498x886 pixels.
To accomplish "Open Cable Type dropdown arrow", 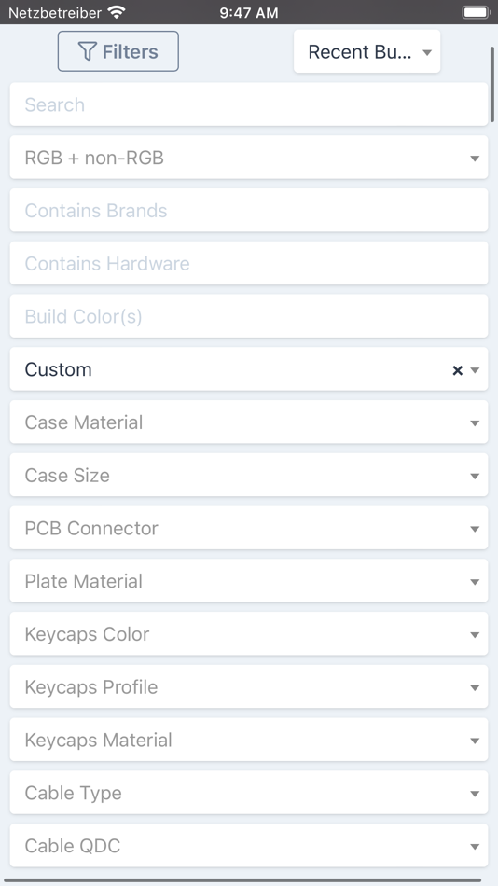I will pos(475,794).
